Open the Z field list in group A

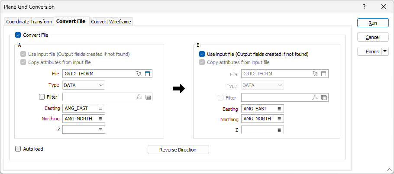coord(100,129)
